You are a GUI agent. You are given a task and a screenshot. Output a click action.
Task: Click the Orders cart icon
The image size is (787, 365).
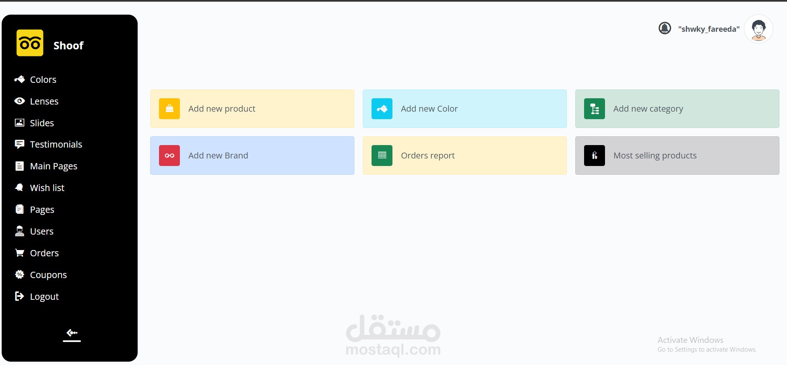(19, 253)
